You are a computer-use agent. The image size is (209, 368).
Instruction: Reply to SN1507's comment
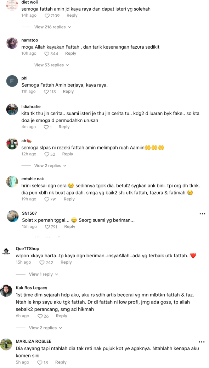[69, 226]
